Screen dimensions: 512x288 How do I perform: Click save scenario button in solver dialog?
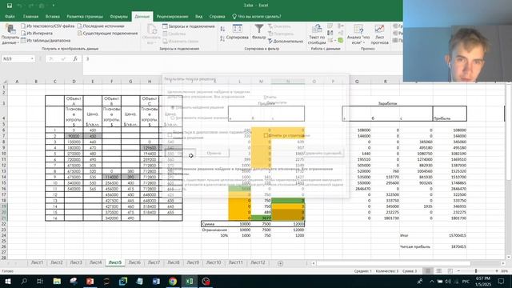322,153
